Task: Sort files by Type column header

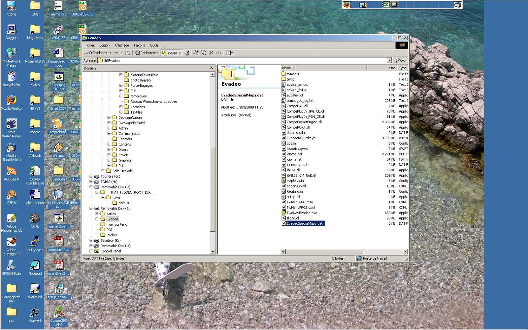Action: click(x=403, y=68)
